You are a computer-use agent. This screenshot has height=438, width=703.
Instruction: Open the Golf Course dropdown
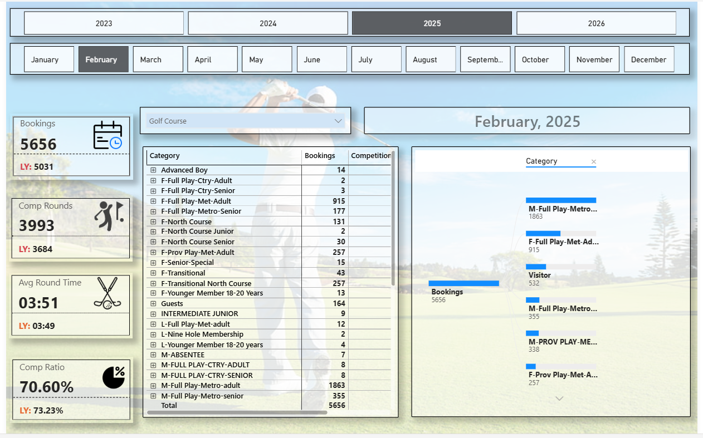tap(338, 121)
